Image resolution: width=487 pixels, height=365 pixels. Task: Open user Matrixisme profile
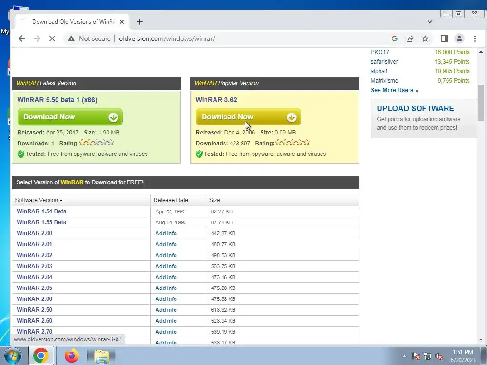coord(384,81)
